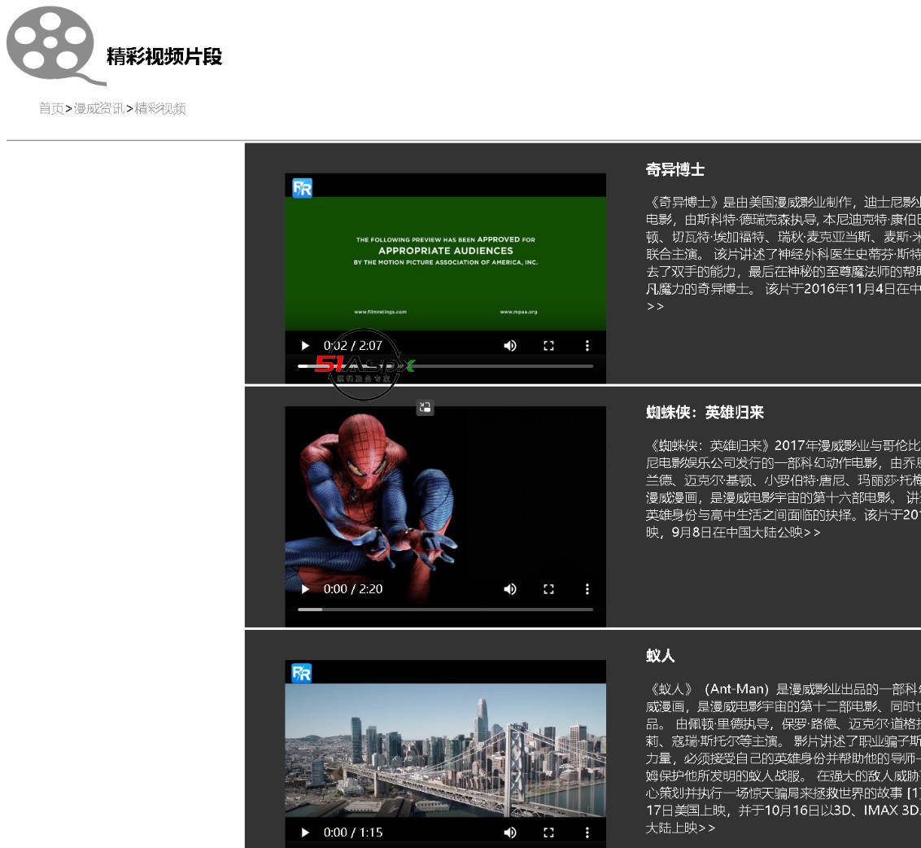Open 漫威资讯 breadcrumb link

[x=98, y=109]
